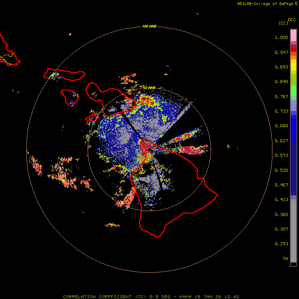Image resolution: width=299 pixels, height=299 pixels.
Task: Click the 50 NMI range ring label
Action: point(149,88)
